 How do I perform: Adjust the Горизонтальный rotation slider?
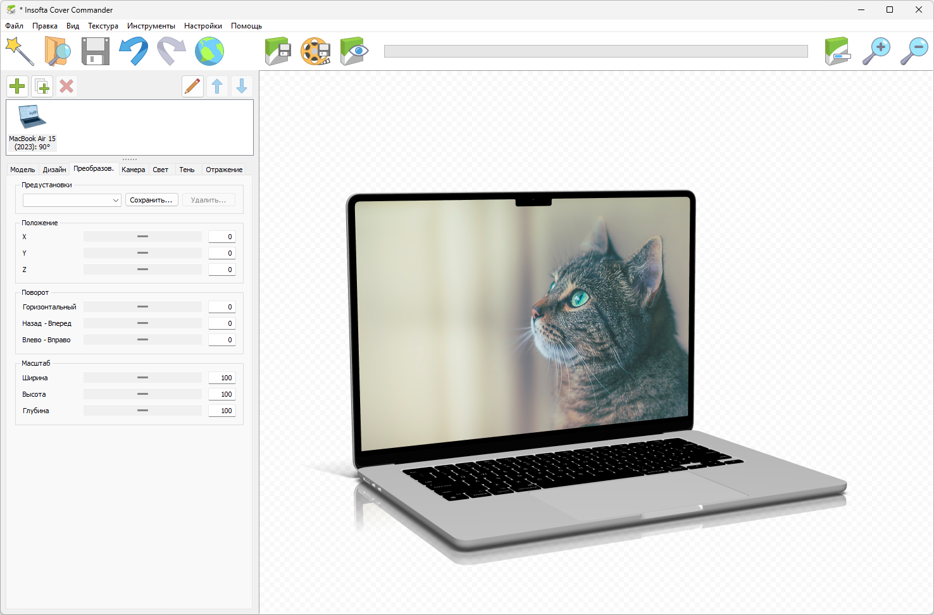[x=142, y=307]
